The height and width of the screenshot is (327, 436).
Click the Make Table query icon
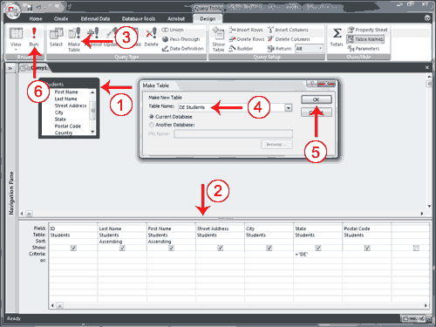(74, 39)
